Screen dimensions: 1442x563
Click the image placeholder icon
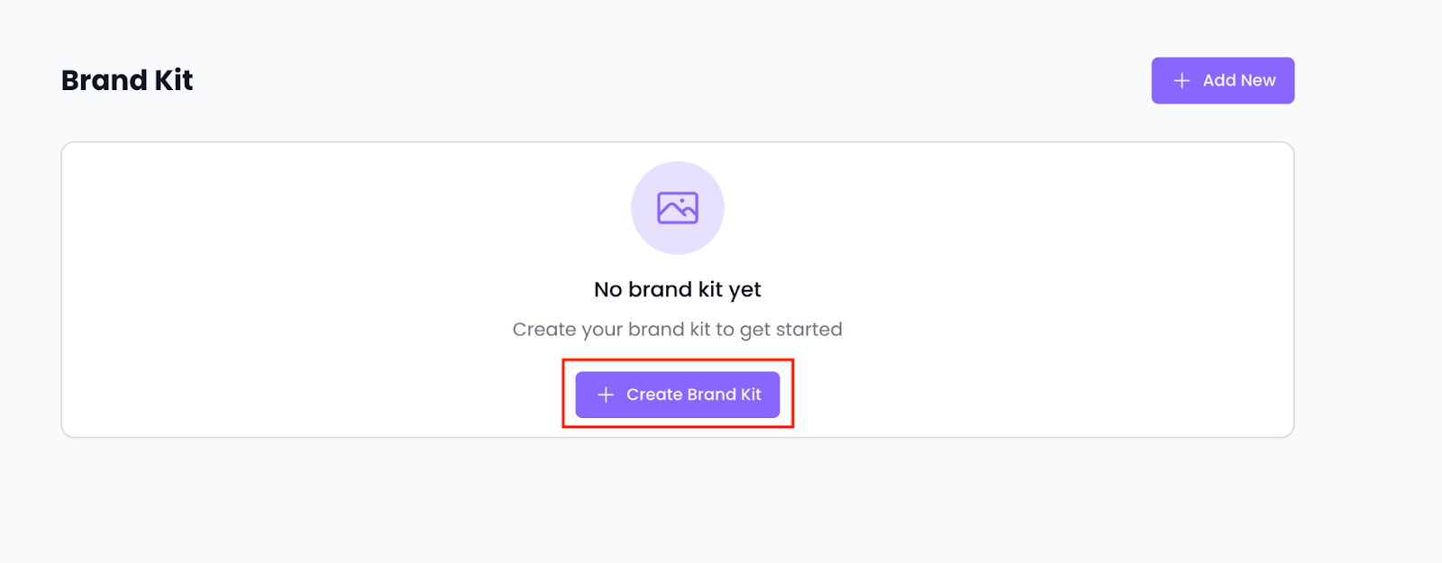(678, 208)
